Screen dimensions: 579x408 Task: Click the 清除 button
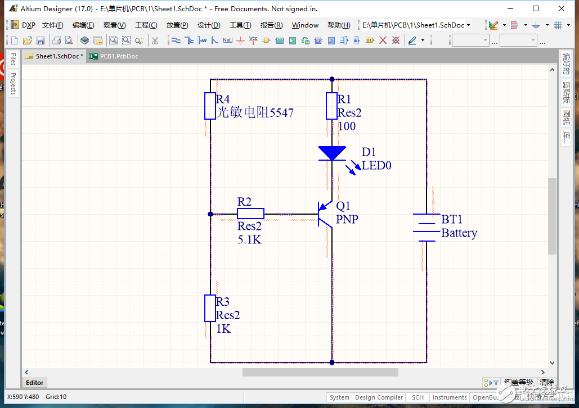546,382
